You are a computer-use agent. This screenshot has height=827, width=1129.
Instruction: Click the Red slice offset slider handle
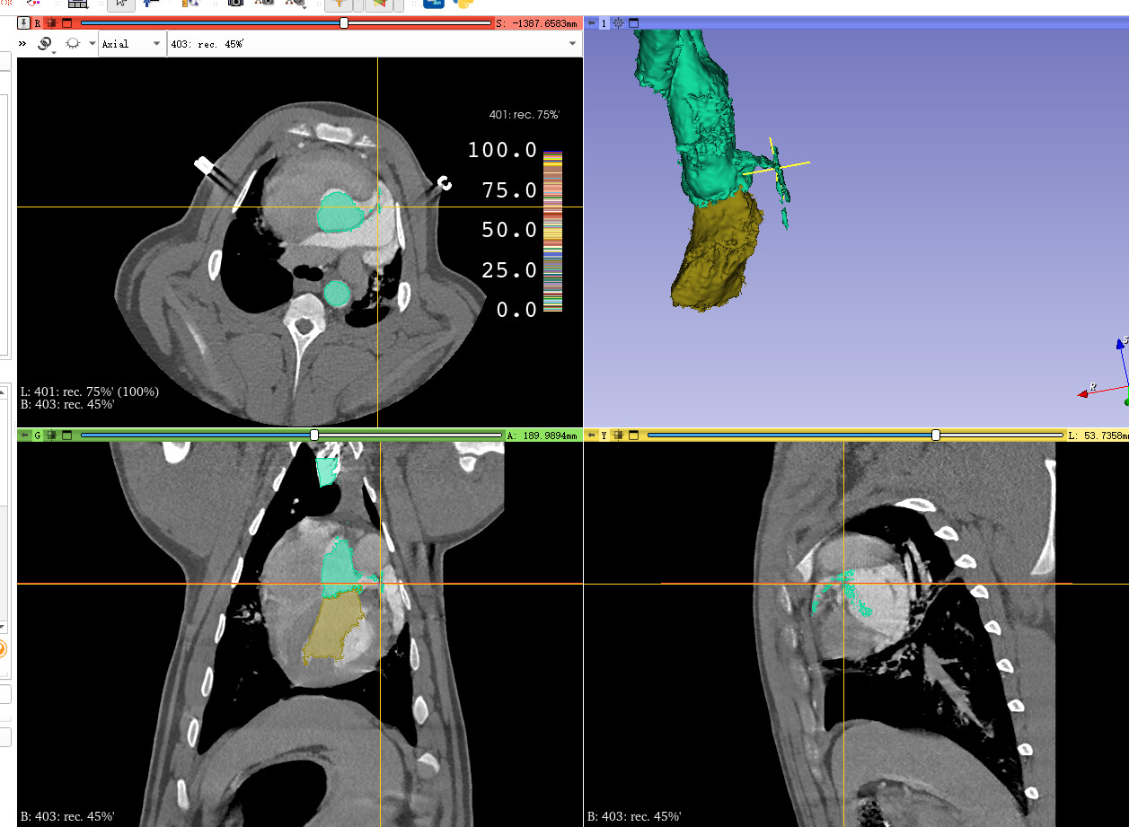tap(344, 22)
